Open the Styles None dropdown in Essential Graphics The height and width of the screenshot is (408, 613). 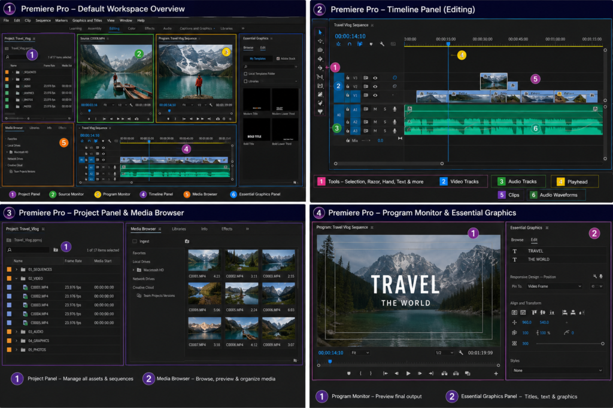[557, 370]
